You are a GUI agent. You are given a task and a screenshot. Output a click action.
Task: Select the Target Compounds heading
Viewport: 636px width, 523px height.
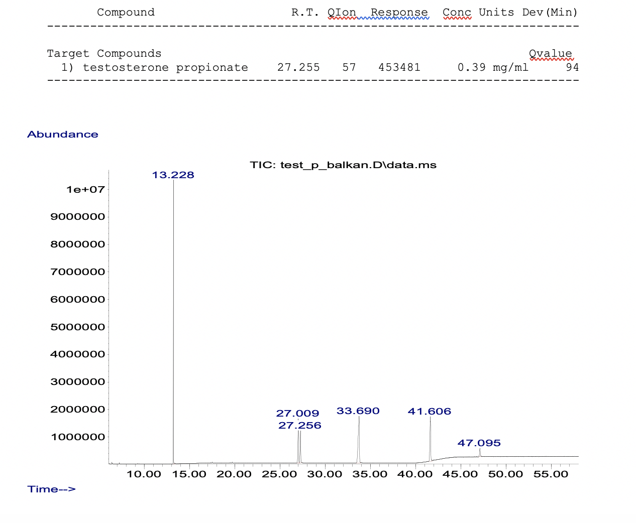point(104,54)
